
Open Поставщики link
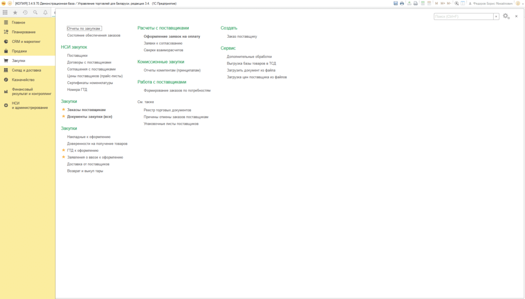tap(77, 55)
